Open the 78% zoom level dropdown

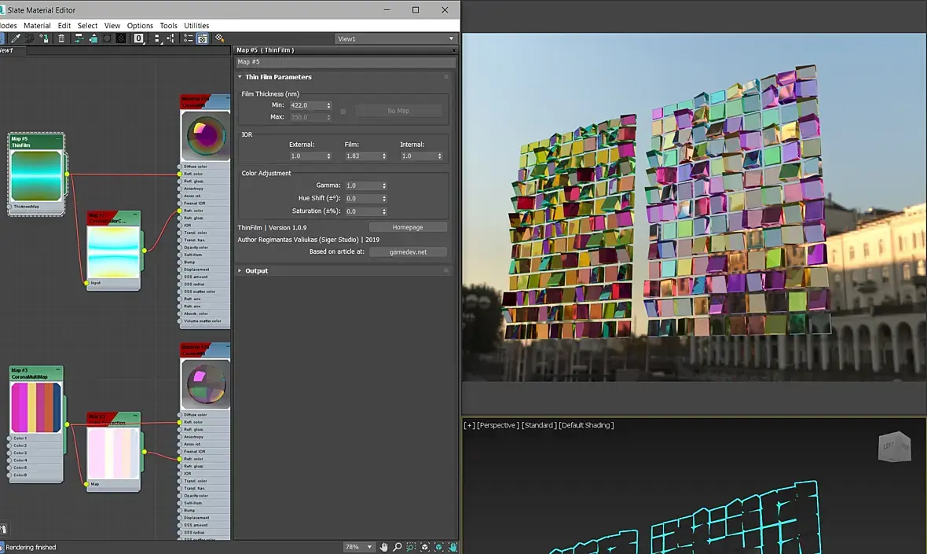[x=369, y=547]
